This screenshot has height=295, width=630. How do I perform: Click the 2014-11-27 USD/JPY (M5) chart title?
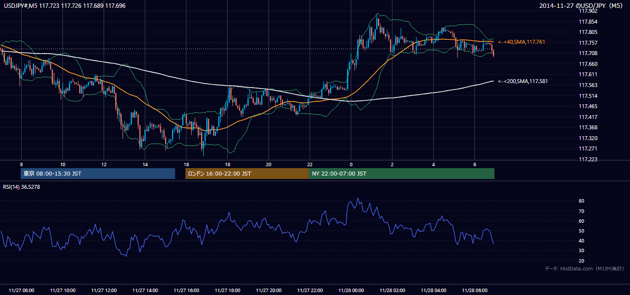click(x=582, y=6)
